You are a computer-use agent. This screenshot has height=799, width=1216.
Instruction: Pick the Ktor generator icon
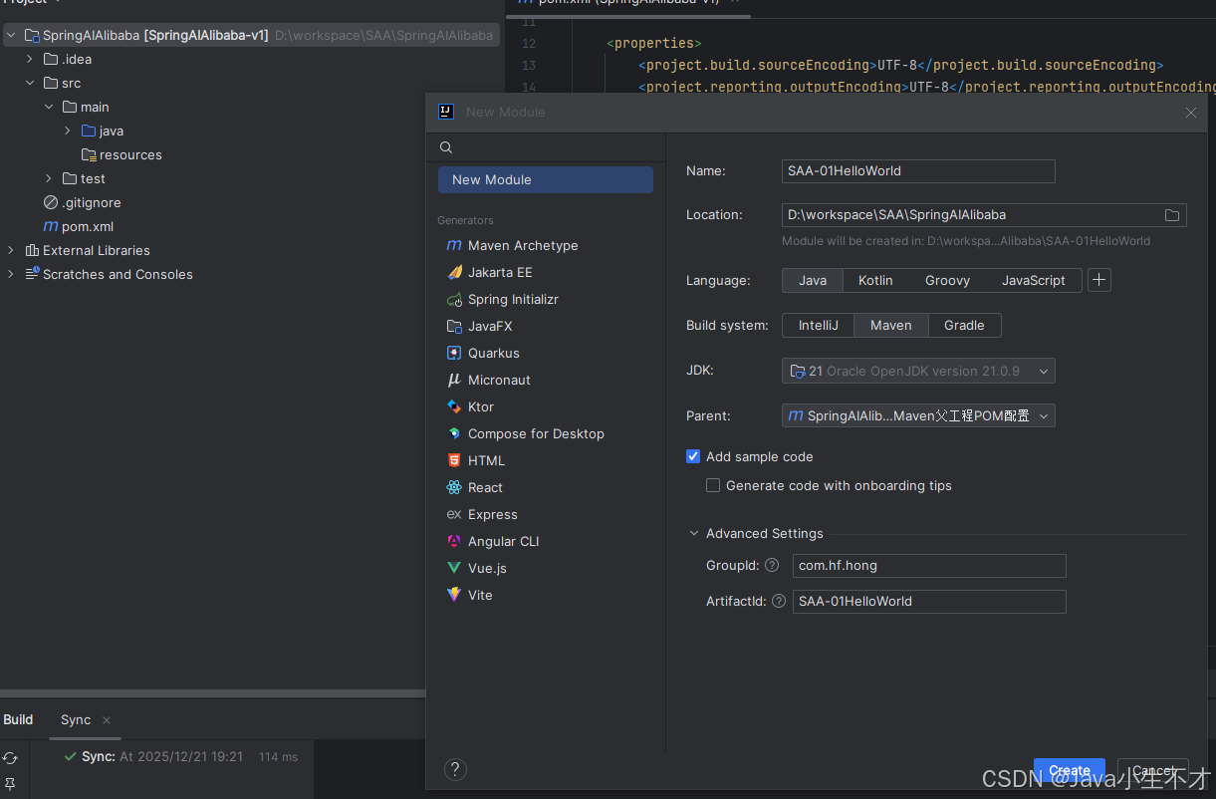(454, 406)
